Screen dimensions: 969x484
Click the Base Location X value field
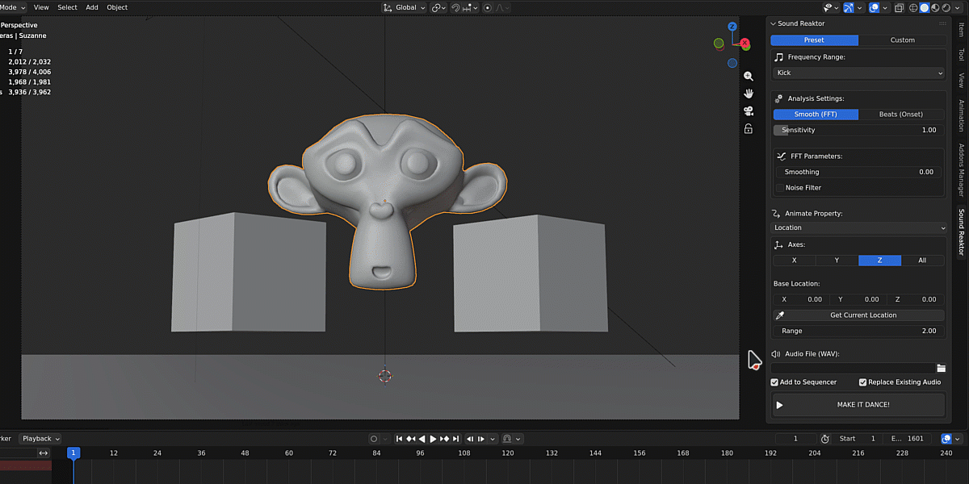click(x=801, y=299)
